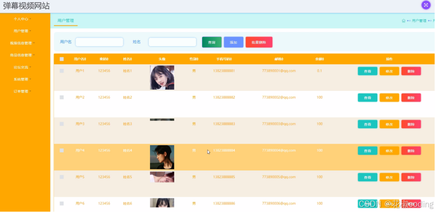Click the red 批量删除 button
435x212 pixels.
pyautogui.click(x=259, y=42)
